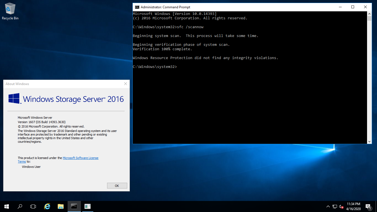
Task: Open the Action Center notifications icon
Action: pyautogui.click(x=368, y=206)
